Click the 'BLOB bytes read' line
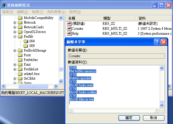The width and height of the screenshot is (173, 124). (x=81, y=85)
